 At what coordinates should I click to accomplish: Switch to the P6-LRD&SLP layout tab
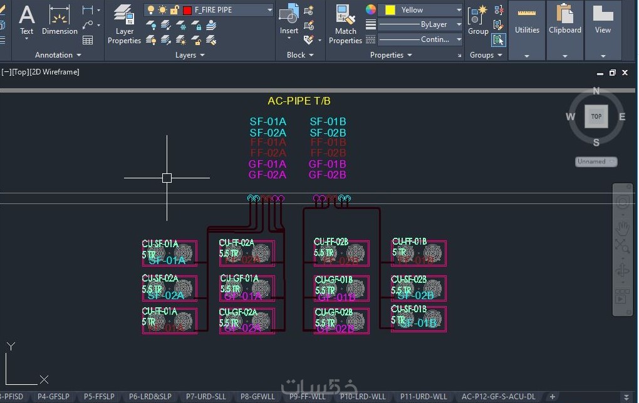click(x=150, y=397)
